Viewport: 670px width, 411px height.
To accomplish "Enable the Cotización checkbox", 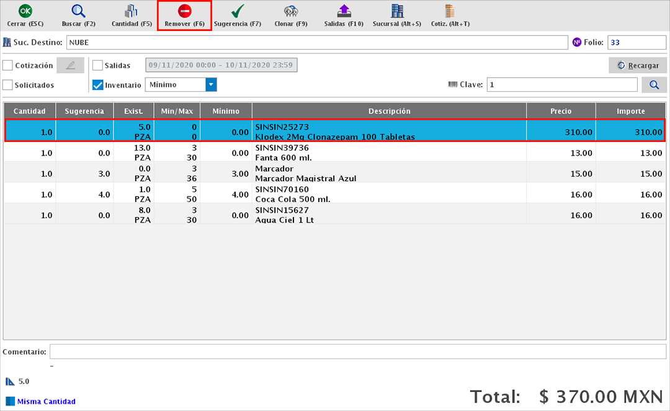I will point(8,65).
